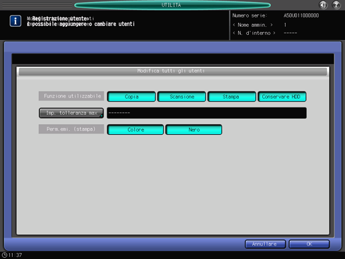Toggle the Stampa function button
This screenshot has width=345, height=259.
pyautogui.click(x=232, y=97)
